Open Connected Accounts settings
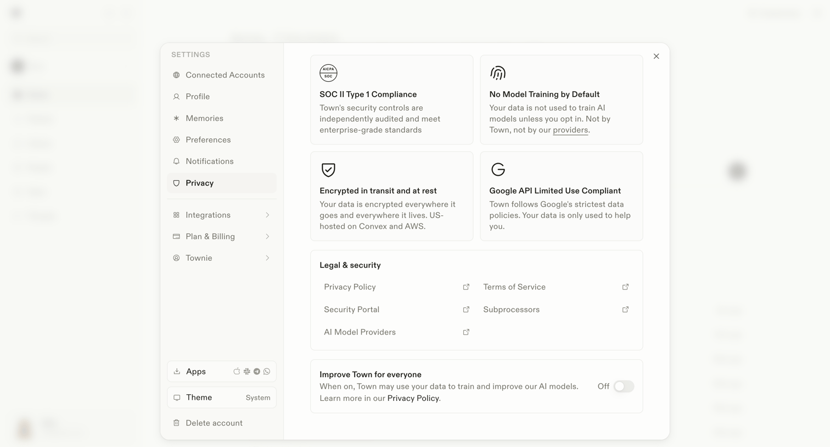 point(221,75)
